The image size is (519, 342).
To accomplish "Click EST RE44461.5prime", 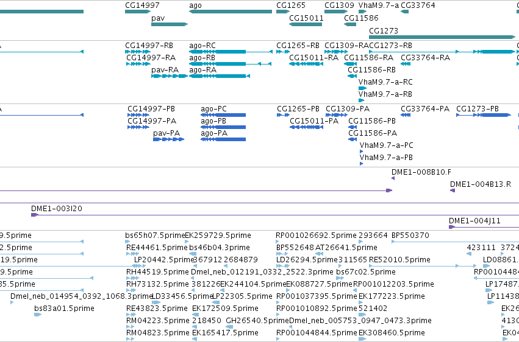I will [157, 248].
